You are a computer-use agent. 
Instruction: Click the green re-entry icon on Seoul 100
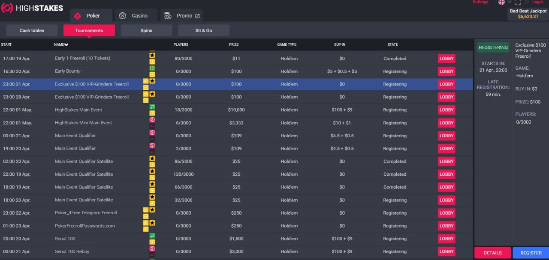pos(152,236)
